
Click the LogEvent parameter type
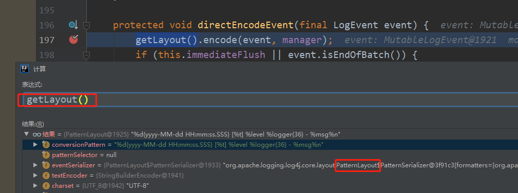[x=356, y=25]
